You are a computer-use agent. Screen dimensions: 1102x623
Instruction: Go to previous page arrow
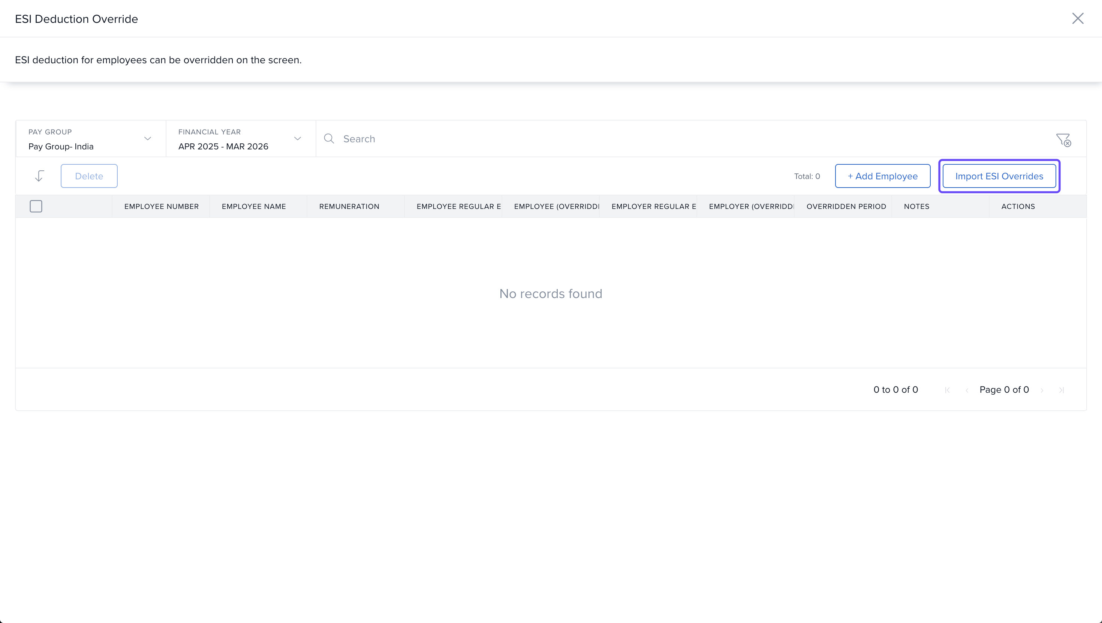tap(967, 390)
